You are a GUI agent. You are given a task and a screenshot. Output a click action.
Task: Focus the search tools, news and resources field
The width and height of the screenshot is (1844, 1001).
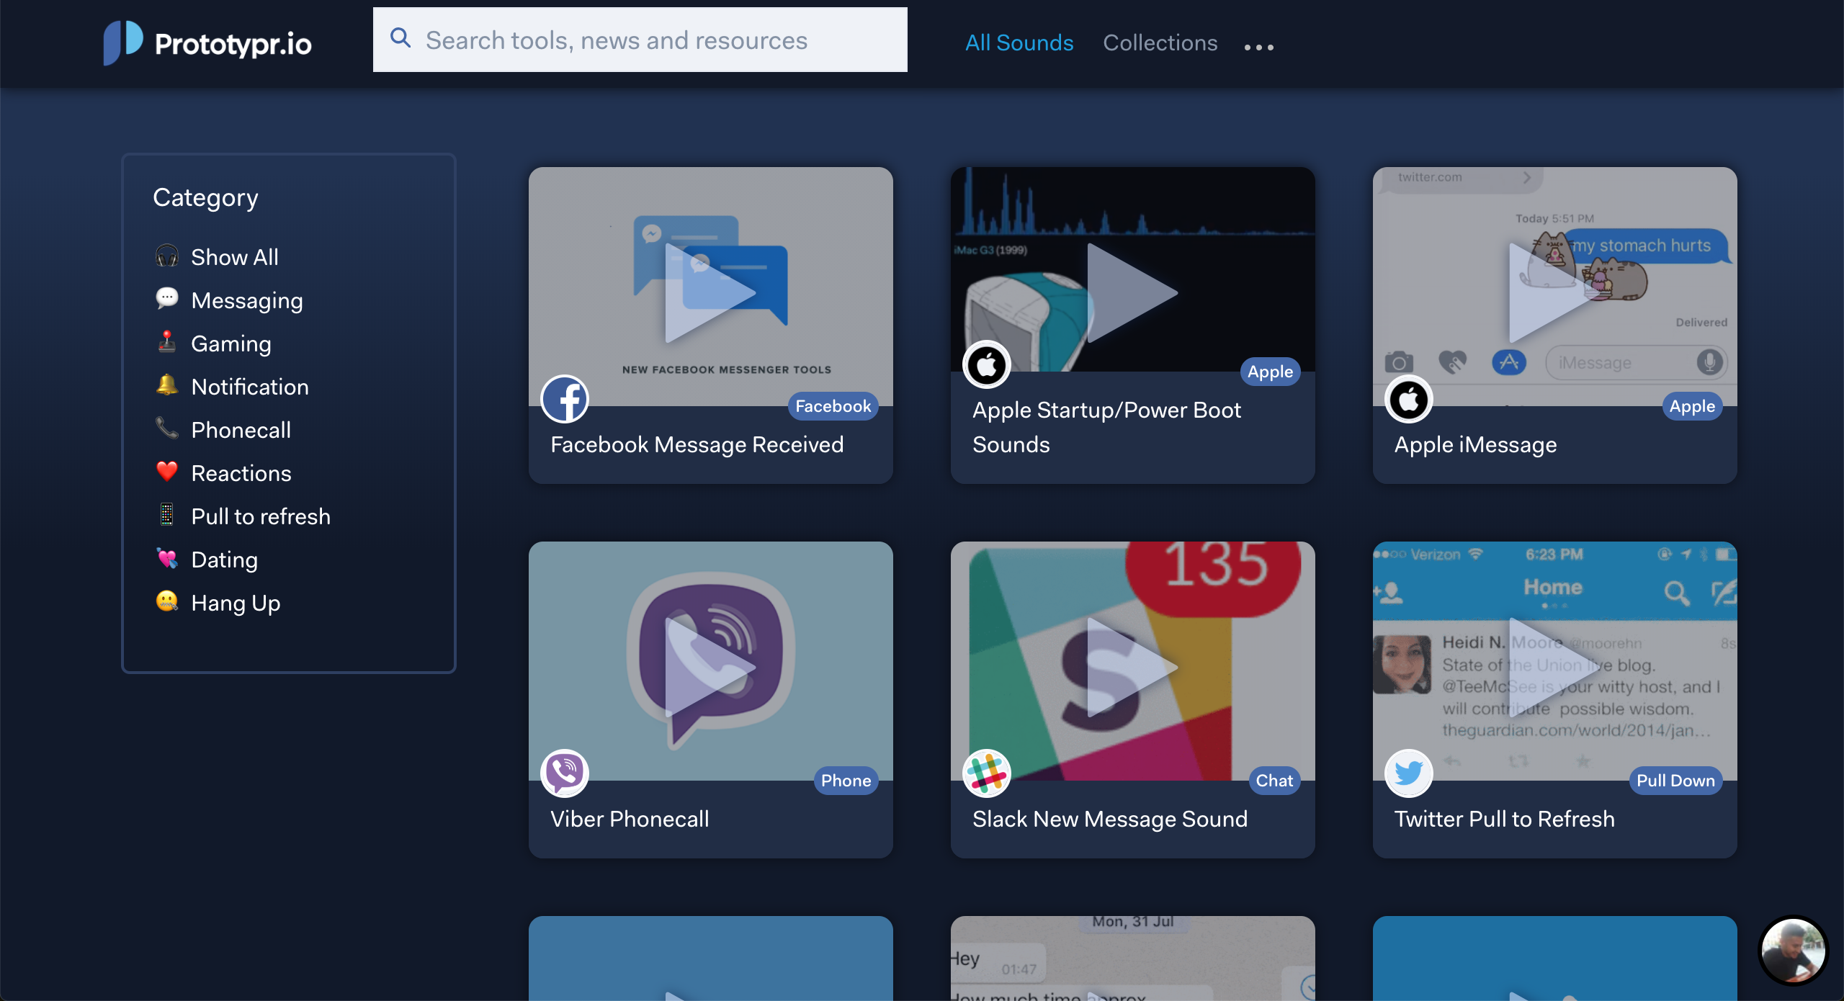640,40
